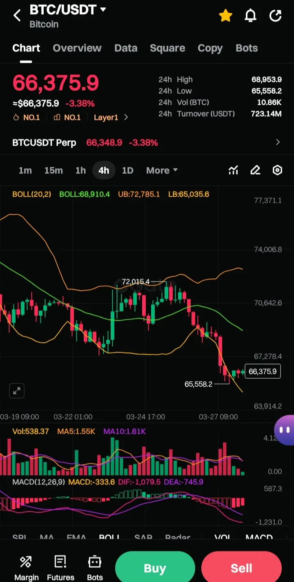Toggle the MACD sub-indicator
The width and height of the screenshot is (294, 582).
point(259,537)
